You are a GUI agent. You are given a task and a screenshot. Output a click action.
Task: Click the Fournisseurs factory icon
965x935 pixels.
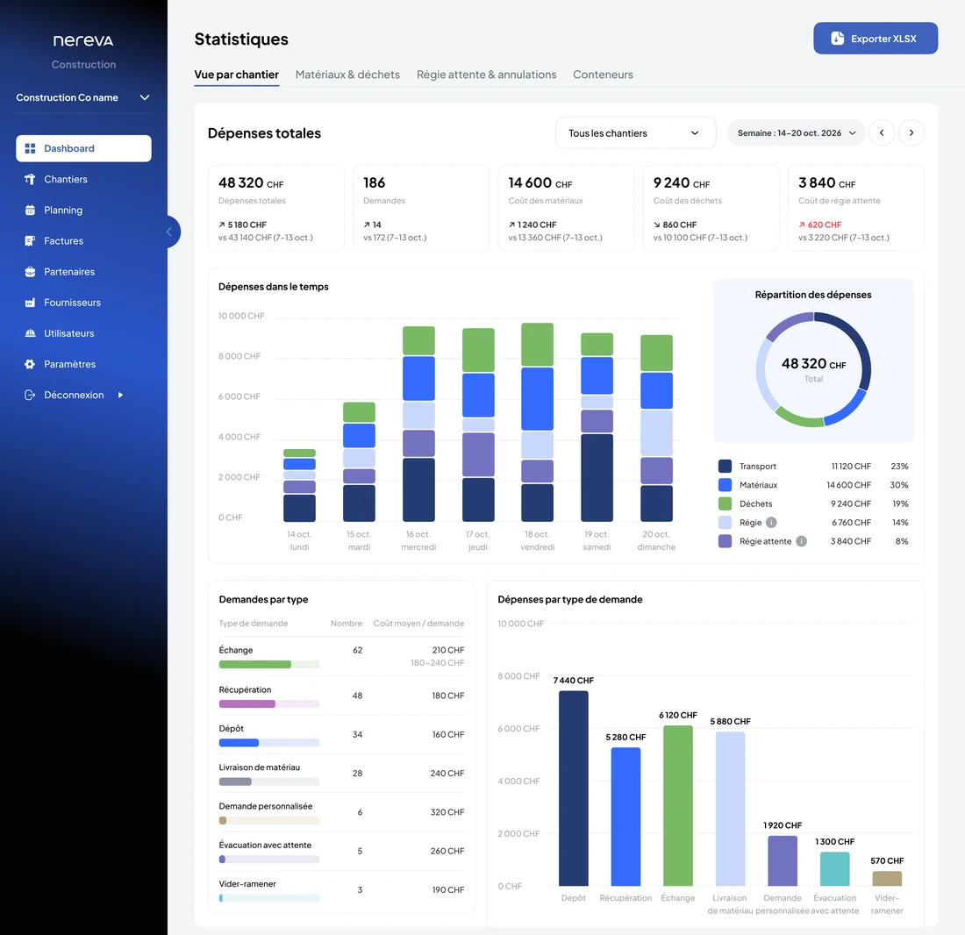coord(30,302)
